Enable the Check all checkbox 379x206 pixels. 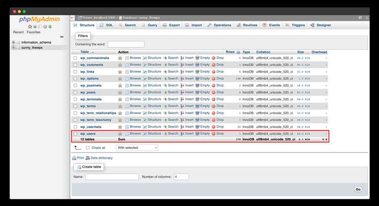87,148
